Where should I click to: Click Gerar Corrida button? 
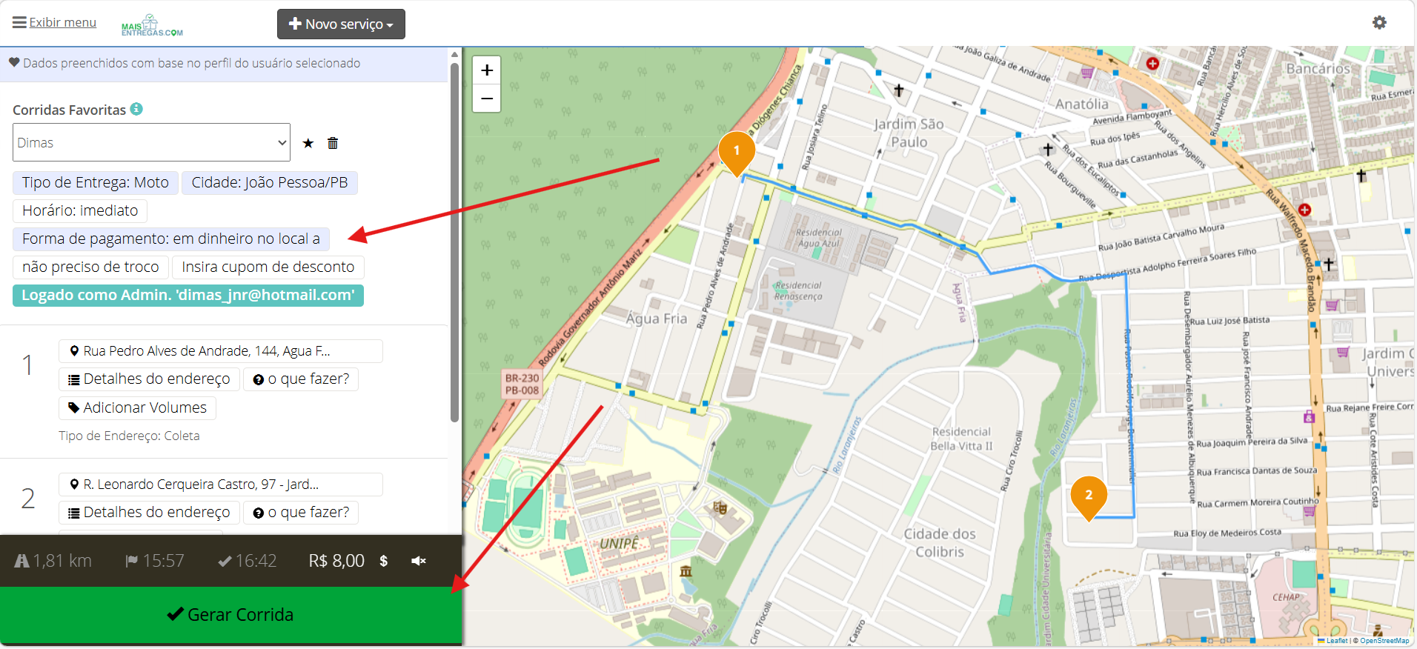pyautogui.click(x=230, y=614)
